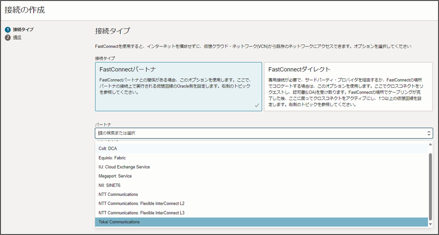
Task: Choose Tokai Communications highlighted option
Action: (261, 222)
